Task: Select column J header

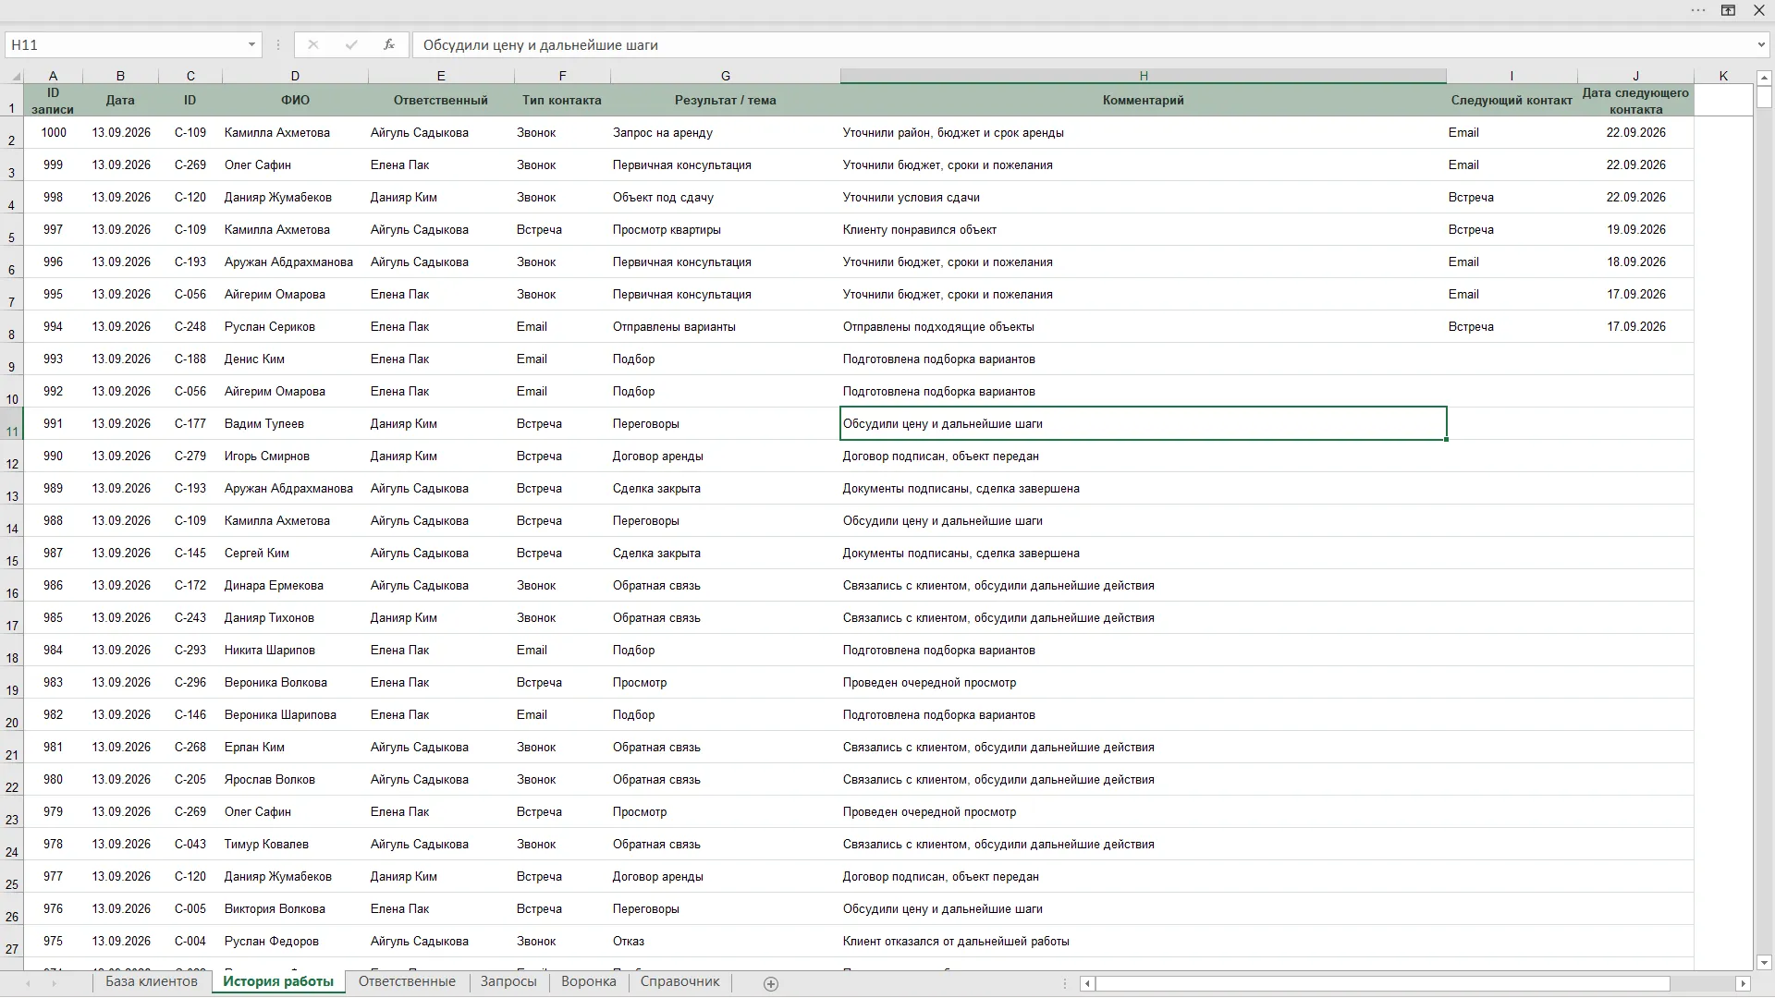Action: [x=1635, y=76]
